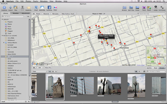167x104 pixels.
Task: Select Projects in the Library list
Action: click(x=10, y=22)
